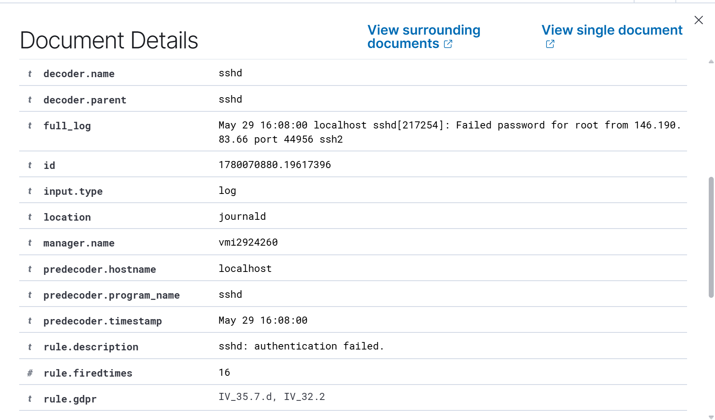
Task: Select the predecoder.hostname field label
Action: (100, 269)
